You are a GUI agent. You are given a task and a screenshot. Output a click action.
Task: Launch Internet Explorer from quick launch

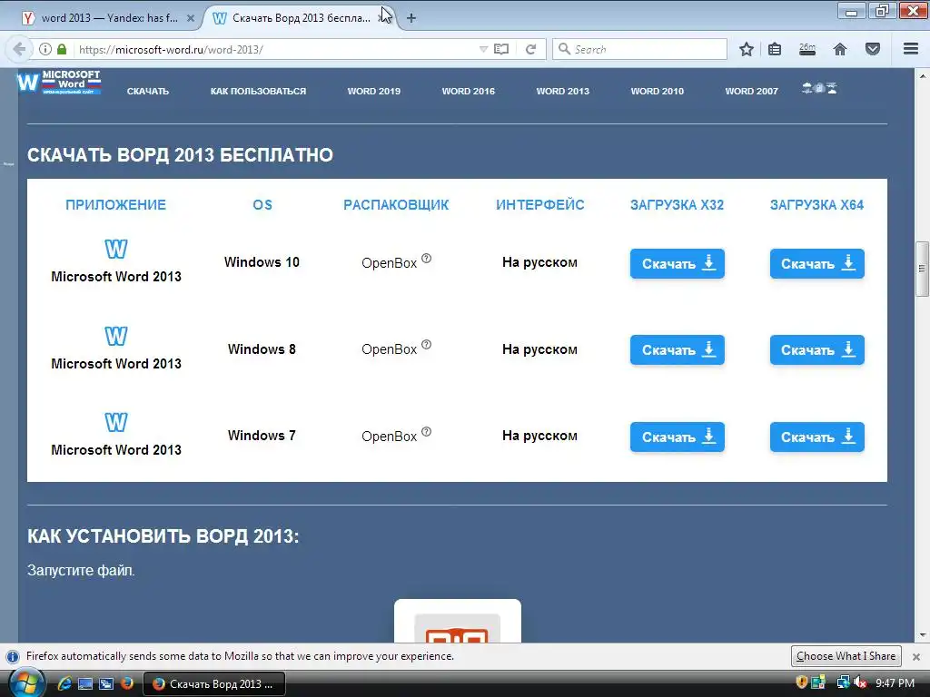click(x=64, y=683)
